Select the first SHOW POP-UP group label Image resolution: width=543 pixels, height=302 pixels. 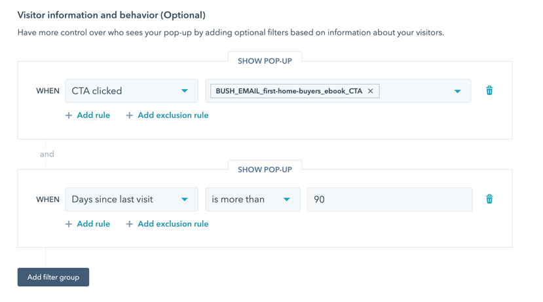tap(265, 61)
